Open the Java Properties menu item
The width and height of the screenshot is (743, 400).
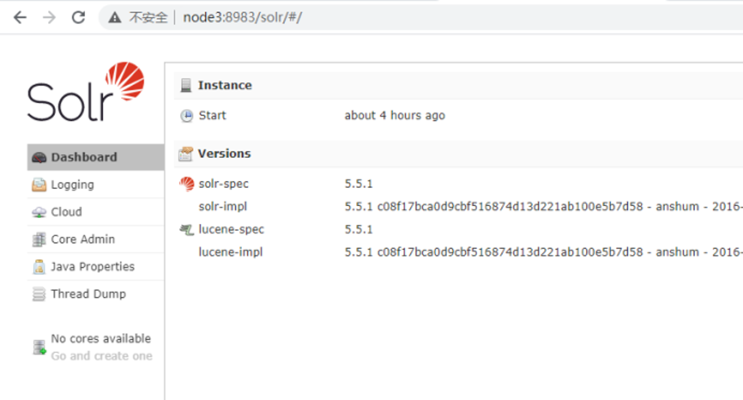(96, 267)
